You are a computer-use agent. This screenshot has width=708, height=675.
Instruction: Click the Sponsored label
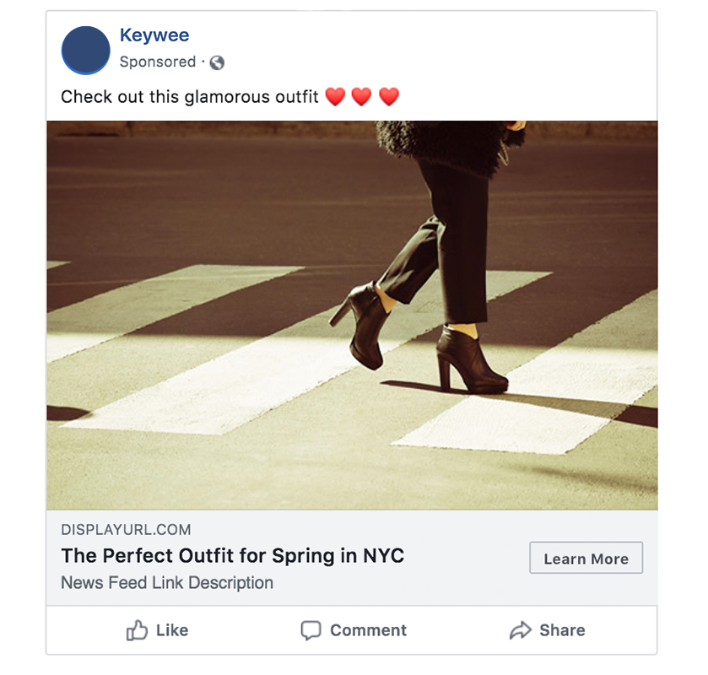(x=158, y=62)
